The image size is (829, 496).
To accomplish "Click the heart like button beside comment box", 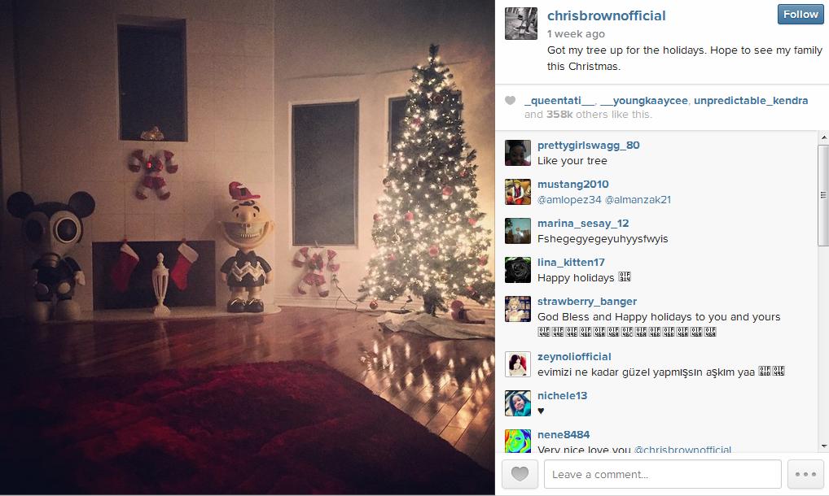I will [520, 474].
